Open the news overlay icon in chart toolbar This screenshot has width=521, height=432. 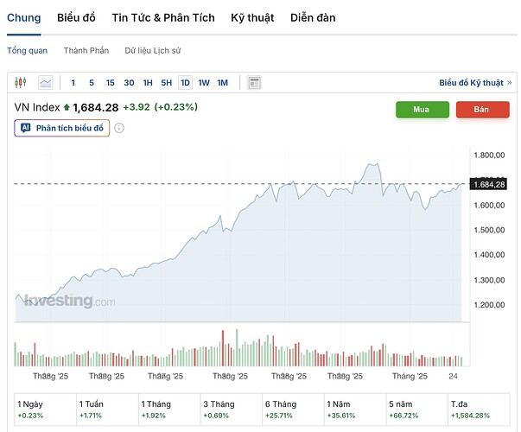pos(254,83)
